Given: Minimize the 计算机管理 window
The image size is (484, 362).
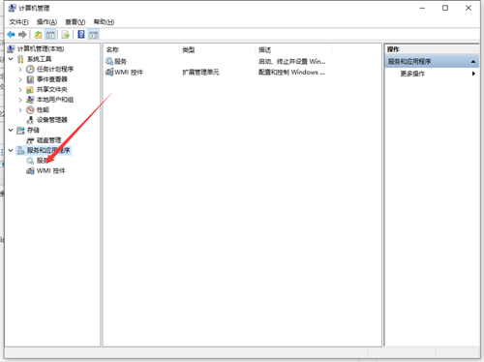Looking at the screenshot, I should 422,8.
